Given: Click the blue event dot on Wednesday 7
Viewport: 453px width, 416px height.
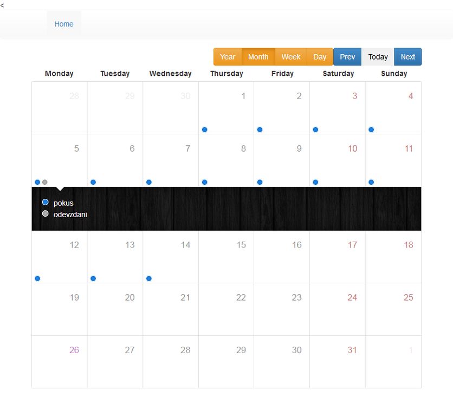Looking at the screenshot, I should pyautogui.click(x=149, y=182).
